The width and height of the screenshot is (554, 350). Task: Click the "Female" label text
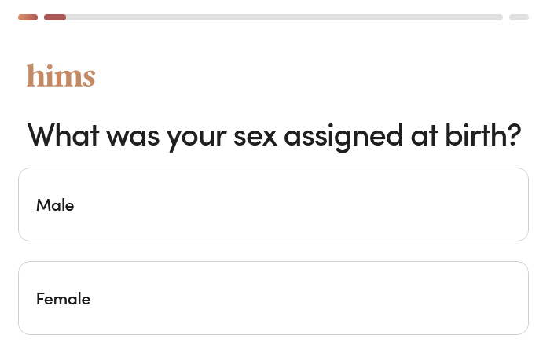coord(63,299)
